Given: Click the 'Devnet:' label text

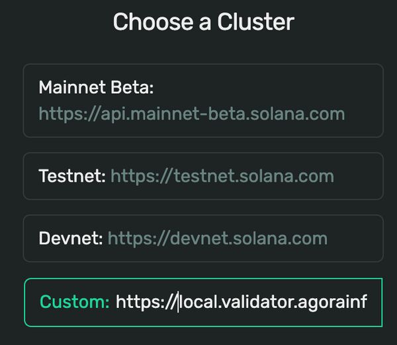Looking at the screenshot, I should pyautogui.click(x=71, y=239).
